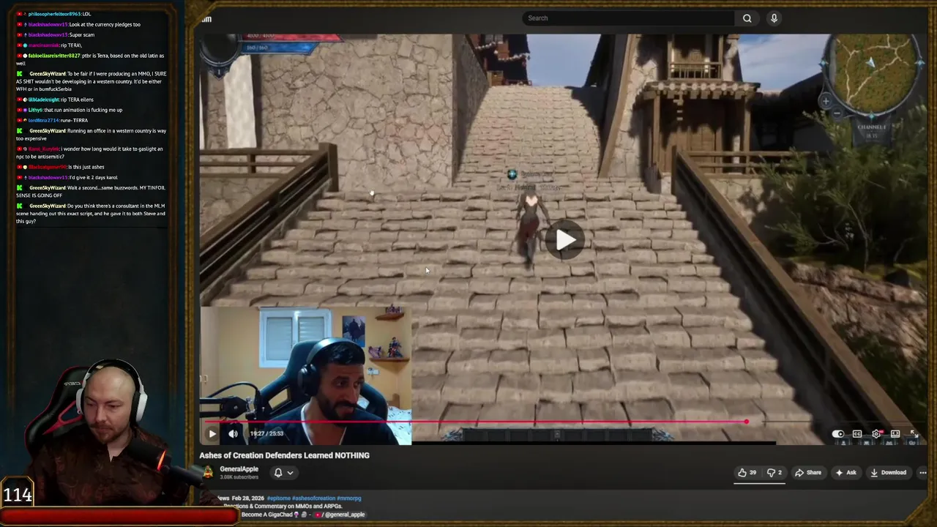Open the #ashesofcreation hashtag
The height and width of the screenshot is (527, 937).
tap(313, 498)
